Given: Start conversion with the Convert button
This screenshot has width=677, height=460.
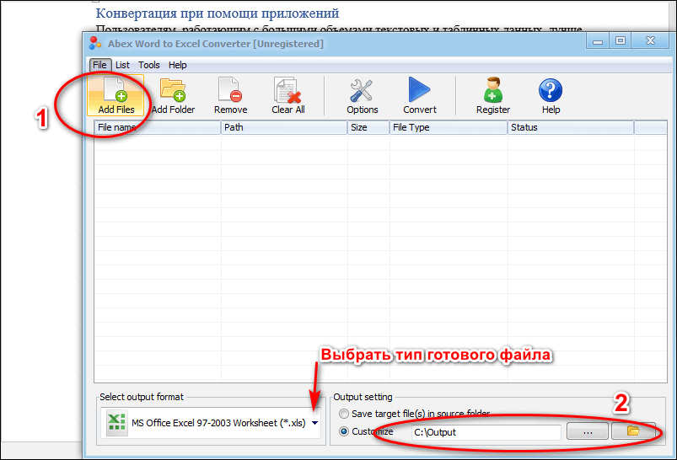Looking at the screenshot, I should click(419, 95).
